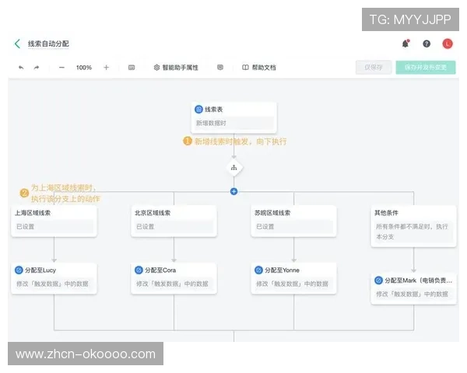Click the 线索表 blue node icon
Image resolution: width=467 pixels, height=373 pixels.
[x=198, y=109]
